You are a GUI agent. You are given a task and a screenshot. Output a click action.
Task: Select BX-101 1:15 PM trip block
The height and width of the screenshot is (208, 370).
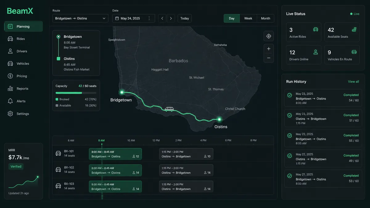(x=186, y=154)
